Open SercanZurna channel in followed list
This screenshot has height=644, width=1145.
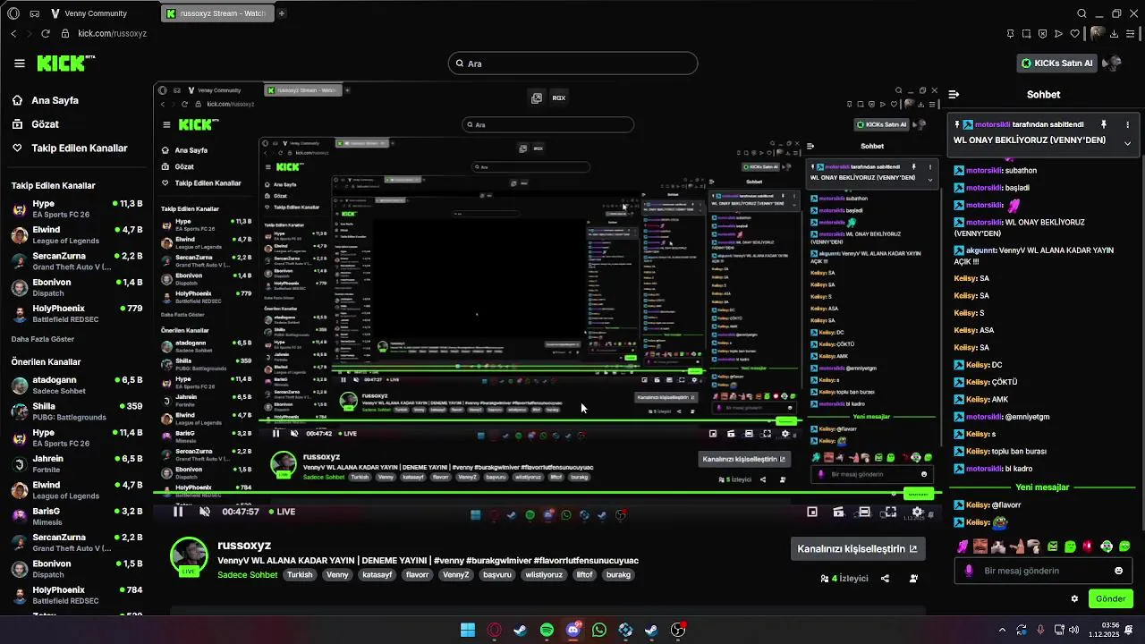point(76,261)
